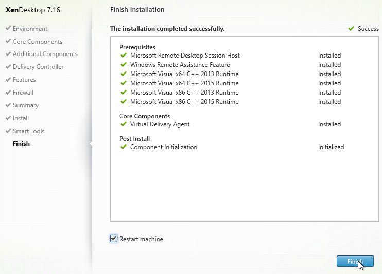The image size is (382, 274).
Task: Click checkmark beside Microsoft Remote Desktop Session Host
Action: click(x=124, y=56)
